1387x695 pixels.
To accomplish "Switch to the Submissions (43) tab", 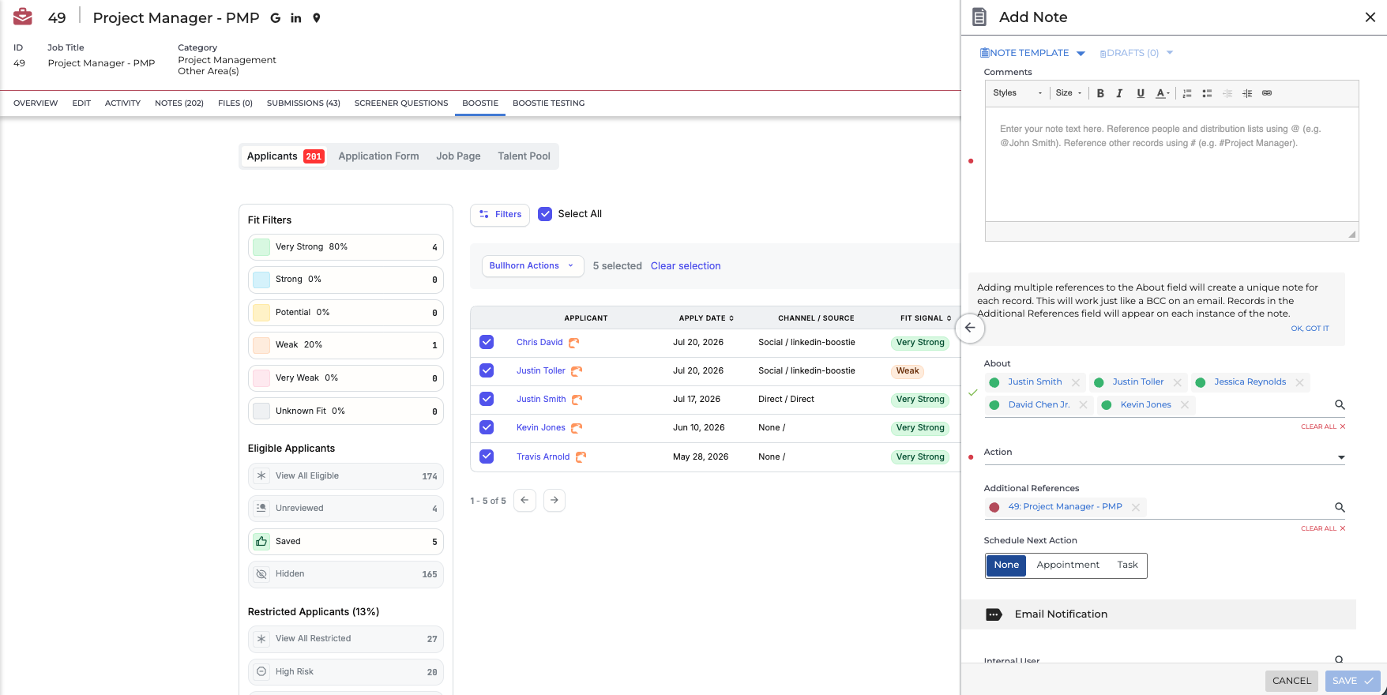I will [303, 103].
